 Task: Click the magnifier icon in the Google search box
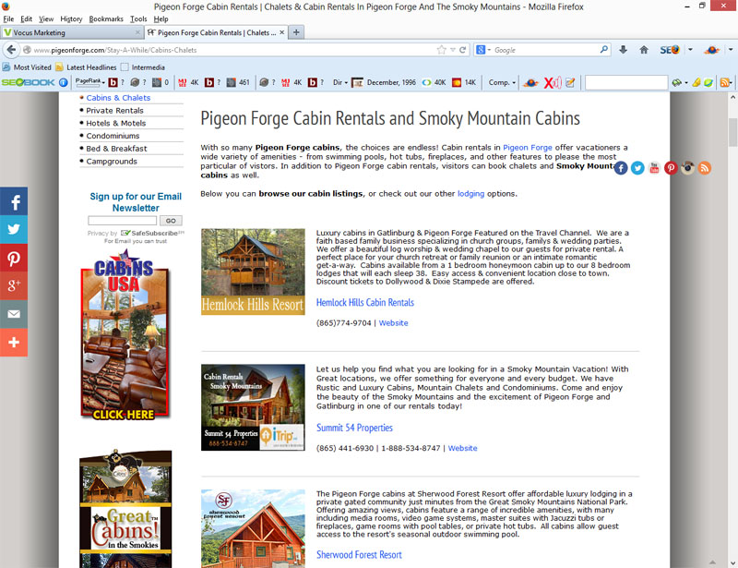(603, 49)
